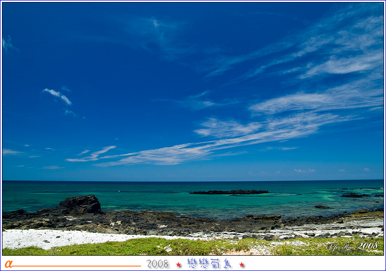Click the wispy cloud streak at upper right
The width and height of the screenshot is (386, 271).
point(341,64)
